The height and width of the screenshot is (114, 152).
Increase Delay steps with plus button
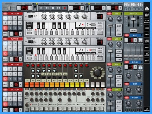(x=135, y=67)
